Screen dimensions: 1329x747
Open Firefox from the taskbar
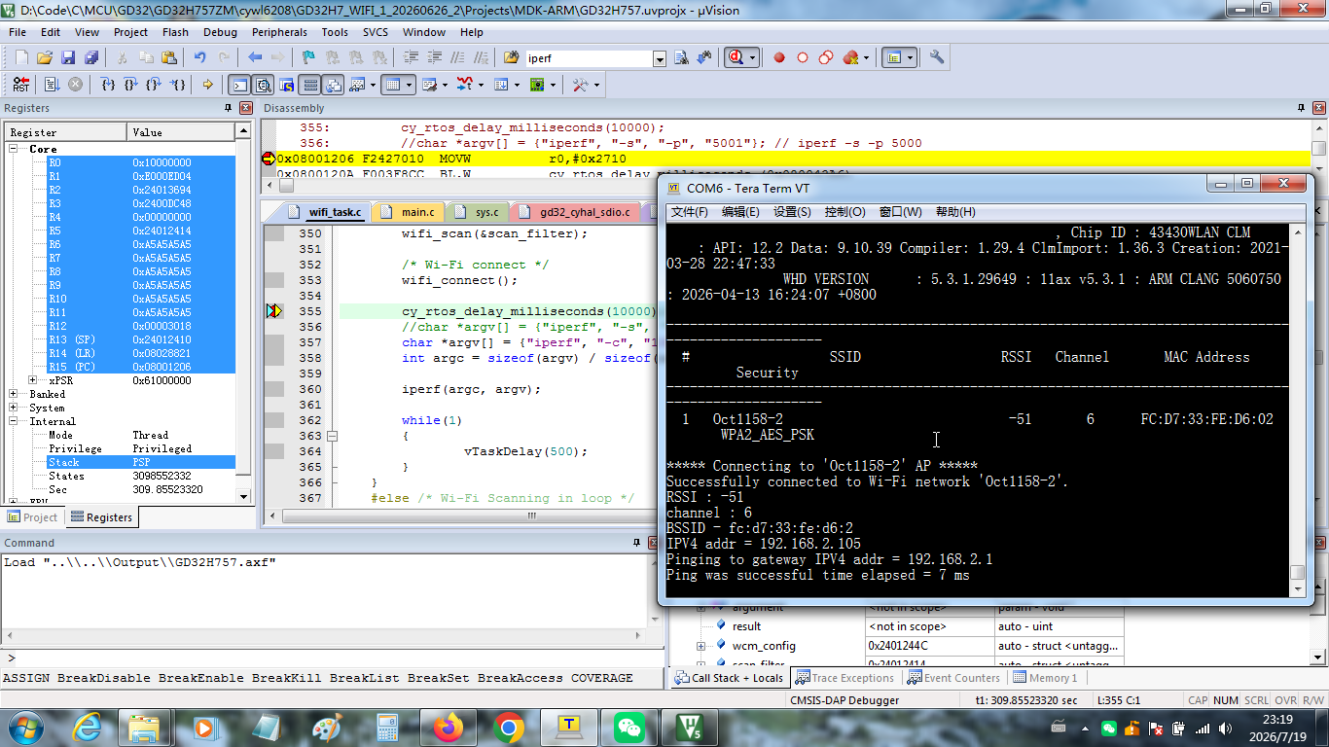point(449,727)
